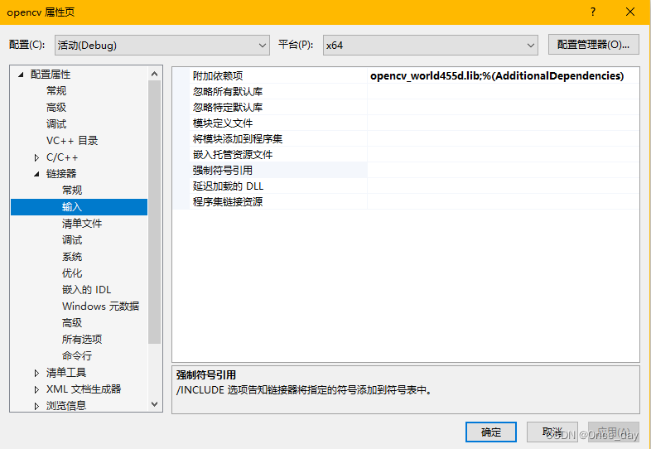Select the 延迟加载的 DLL property row
Viewport: 651px width, 449px height.
point(406,186)
